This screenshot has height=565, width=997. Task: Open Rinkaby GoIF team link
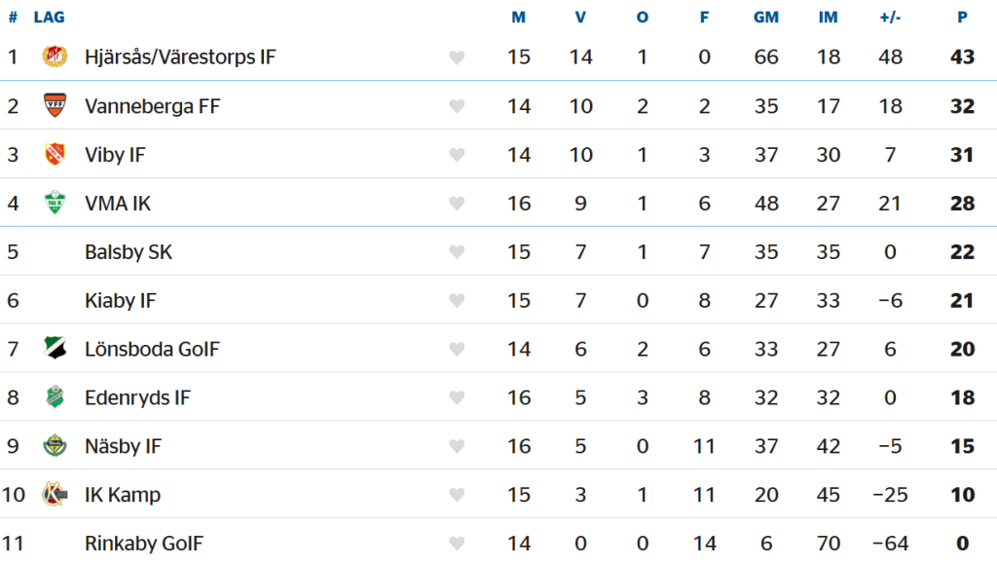coord(144,544)
